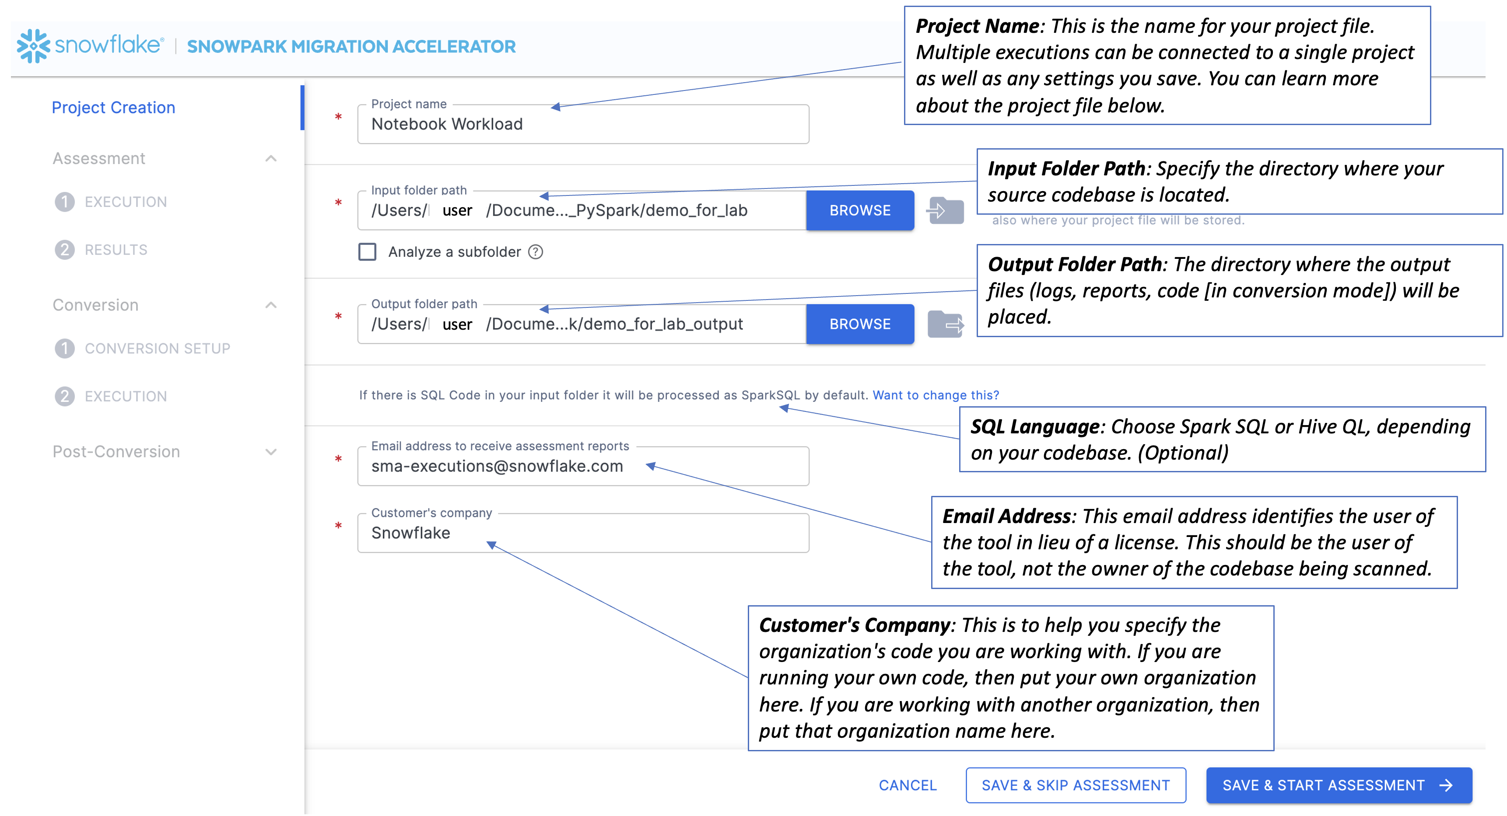The width and height of the screenshot is (1507, 816).
Task: Click BROWSE for the input folder path
Action: (x=859, y=210)
